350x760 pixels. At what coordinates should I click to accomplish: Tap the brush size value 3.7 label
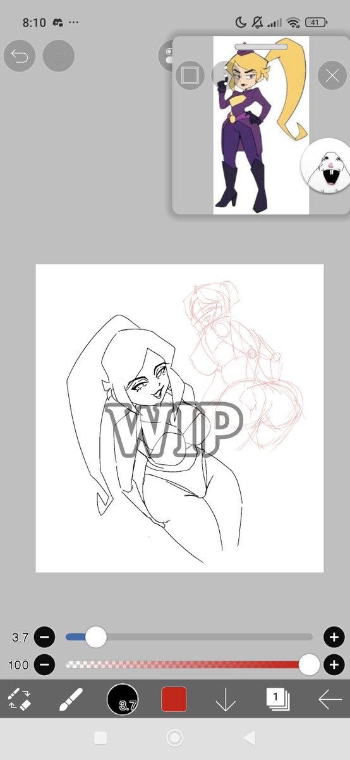point(20,637)
